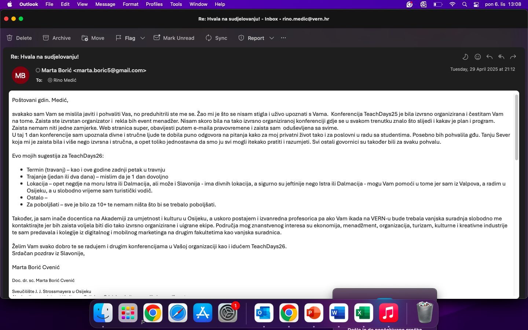Open the Outlook application menu

pyautogui.click(x=29, y=4)
